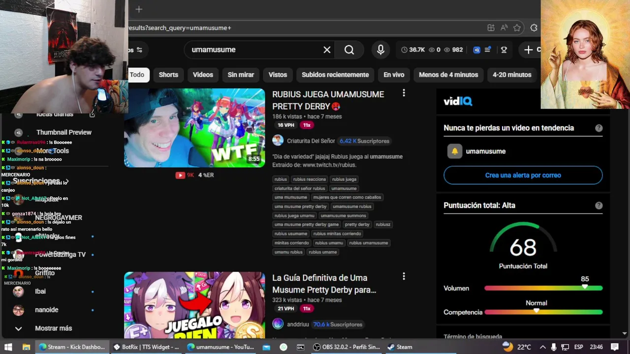
Task: Select the En vivo filter chip
Action: 394,75
